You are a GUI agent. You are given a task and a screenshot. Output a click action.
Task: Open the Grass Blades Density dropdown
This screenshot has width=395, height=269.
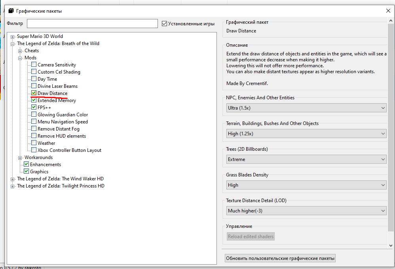[x=306, y=185]
